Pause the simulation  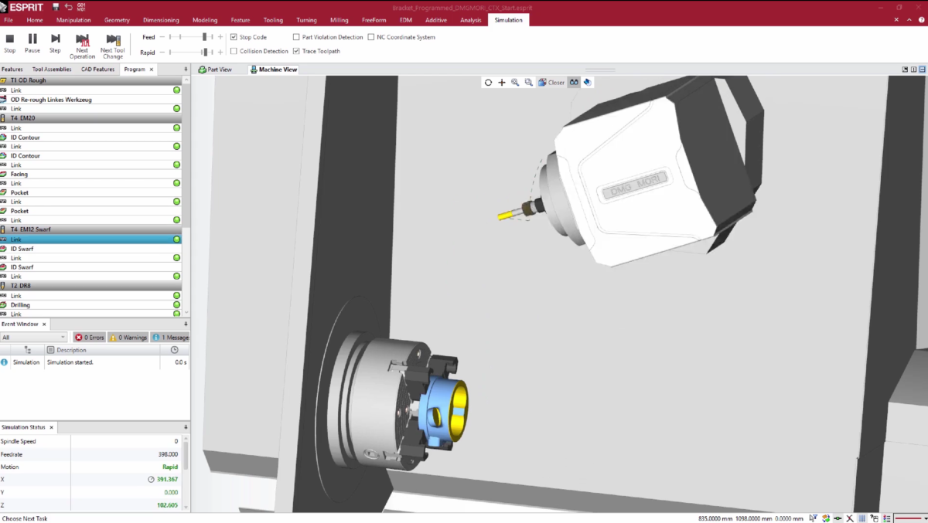tap(32, 42)
